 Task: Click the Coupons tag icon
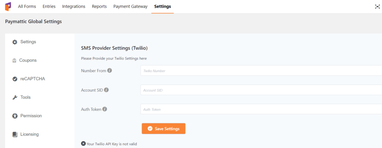click(x=15, y=60)
